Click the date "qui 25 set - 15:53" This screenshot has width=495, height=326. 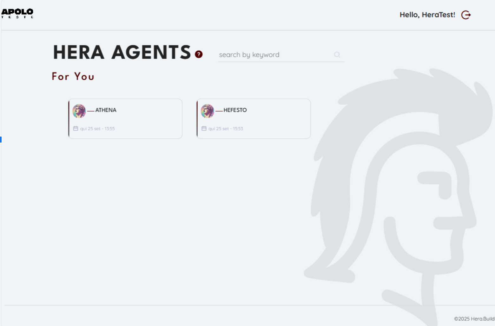pos(226,129)
